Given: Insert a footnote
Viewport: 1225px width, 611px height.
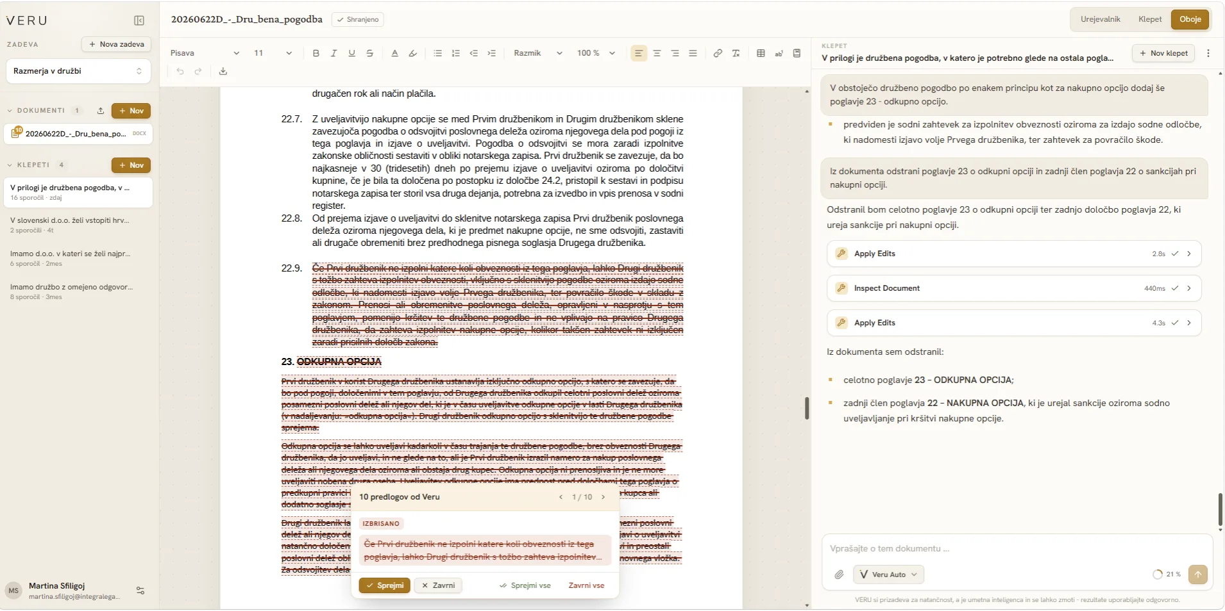Looking at the screenshot, I should tap(779, 53).
